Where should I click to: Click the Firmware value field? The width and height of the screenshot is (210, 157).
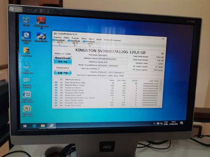coord(113,56)
